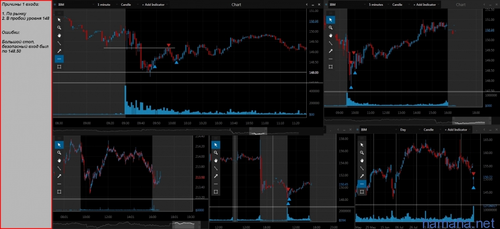Screen dimensions: 500x229
Task: Click the toolbar grip handle in 1 minute chart
Action: pyautogui.click(x=59, y=13)
